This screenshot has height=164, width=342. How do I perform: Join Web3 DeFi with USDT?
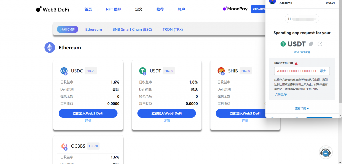click(167, 113)
